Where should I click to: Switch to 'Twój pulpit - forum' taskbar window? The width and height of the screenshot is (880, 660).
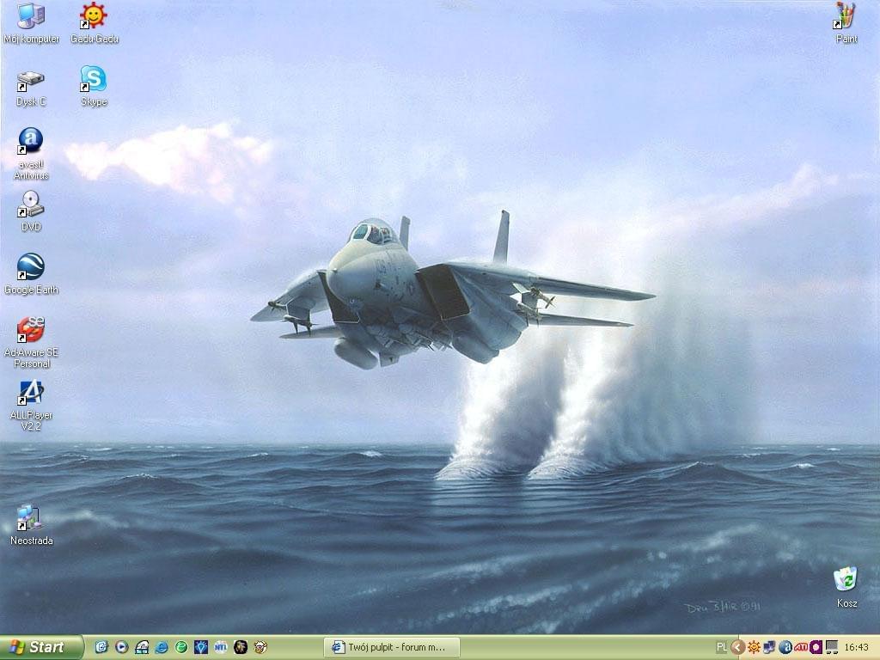pos(392,648)
